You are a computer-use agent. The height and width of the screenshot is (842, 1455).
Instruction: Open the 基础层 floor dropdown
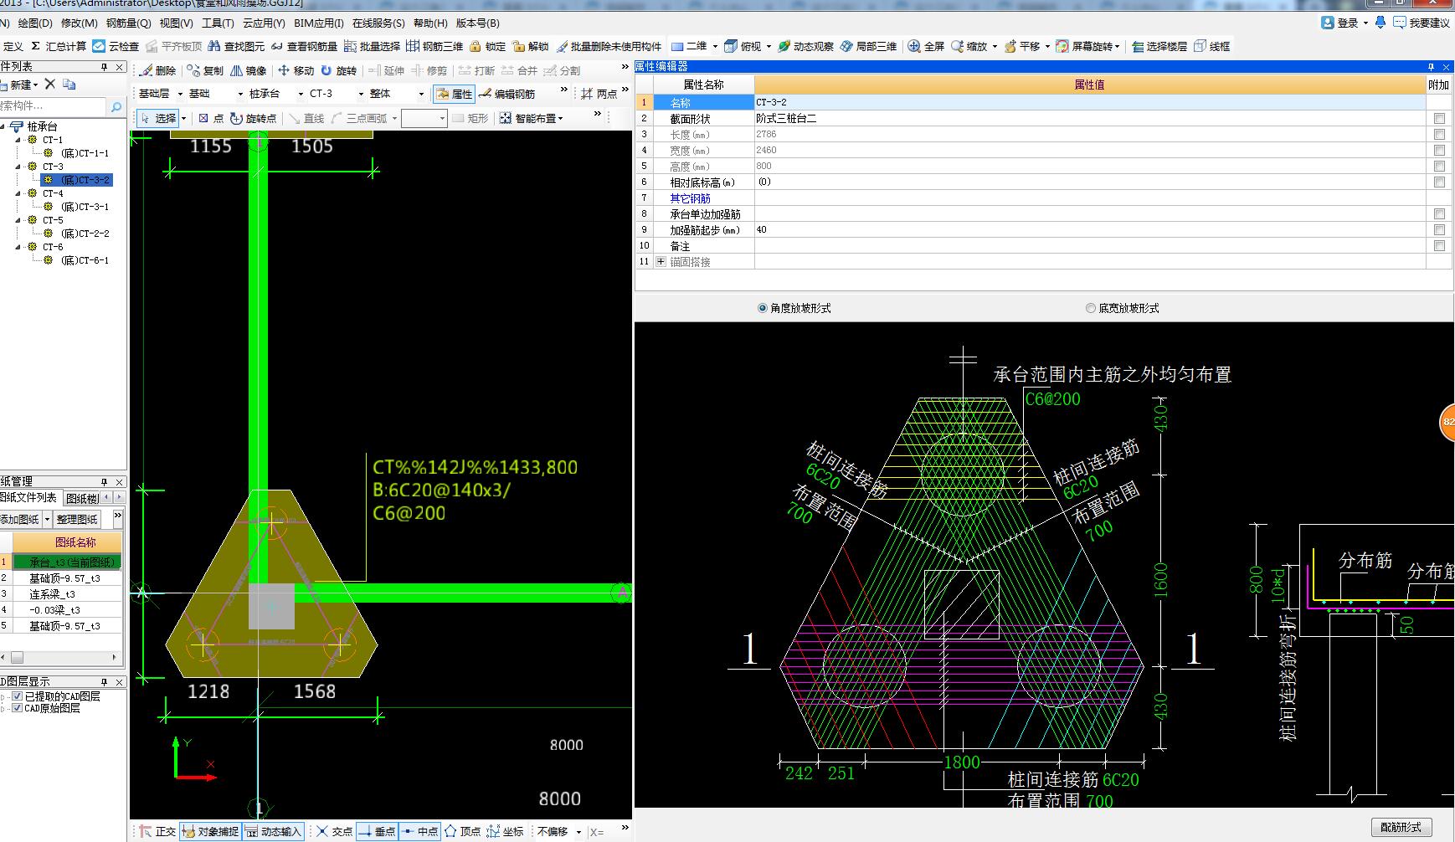tap(180, 94)
